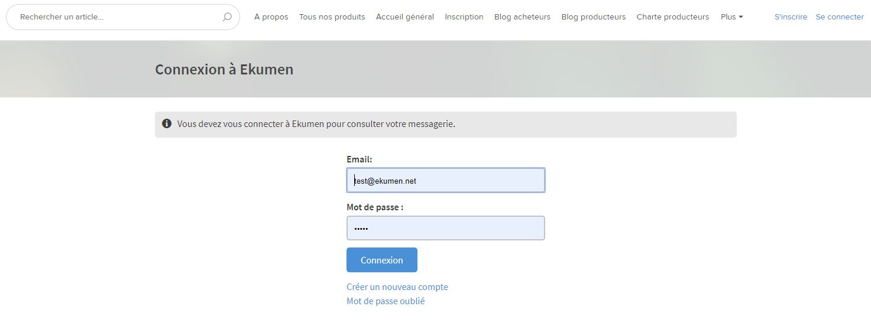This screenshot has width=871, height=329.
Task: Focus the article search field
Action: [x=123, y=17]
